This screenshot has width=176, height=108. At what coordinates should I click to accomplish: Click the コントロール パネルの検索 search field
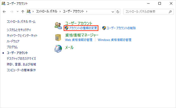(146, 11)
